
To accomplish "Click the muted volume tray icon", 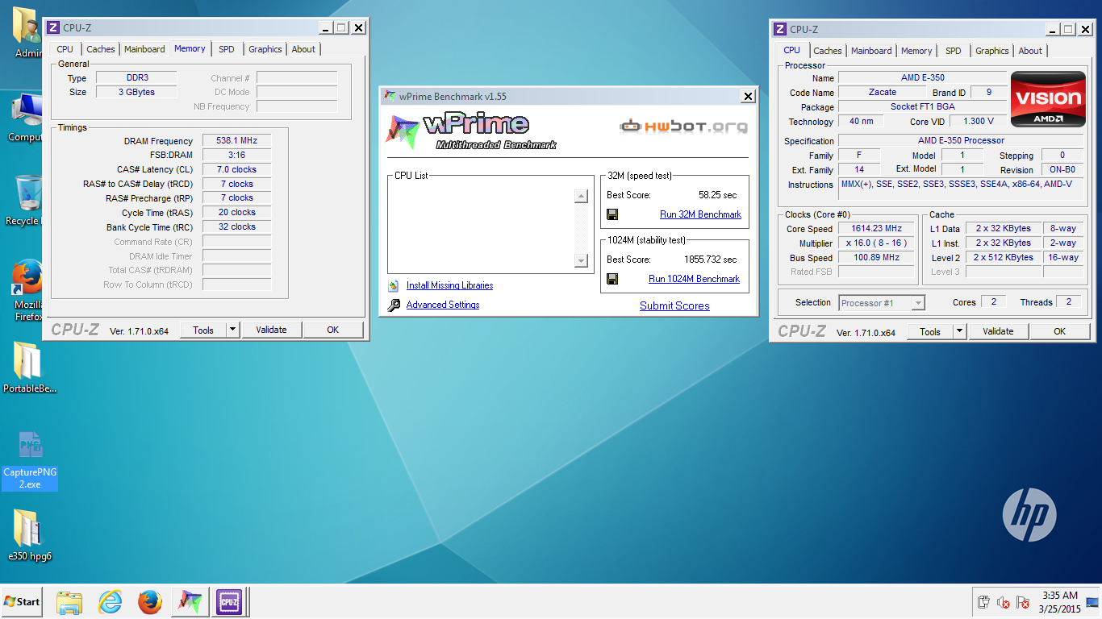I will (1003, 602).
